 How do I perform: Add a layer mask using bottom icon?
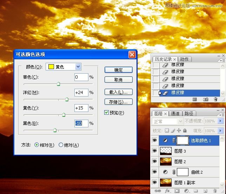(177, 191)
